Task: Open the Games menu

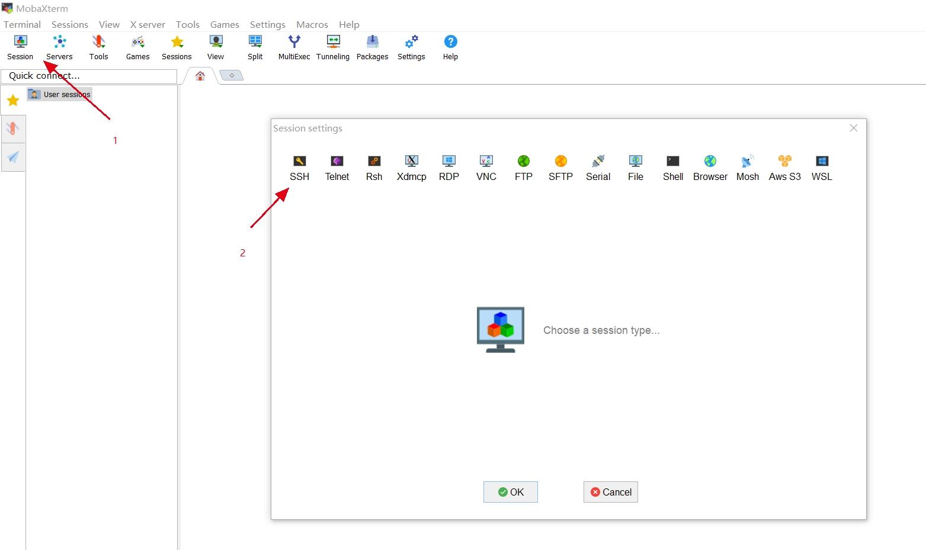Action: point(225,24)
